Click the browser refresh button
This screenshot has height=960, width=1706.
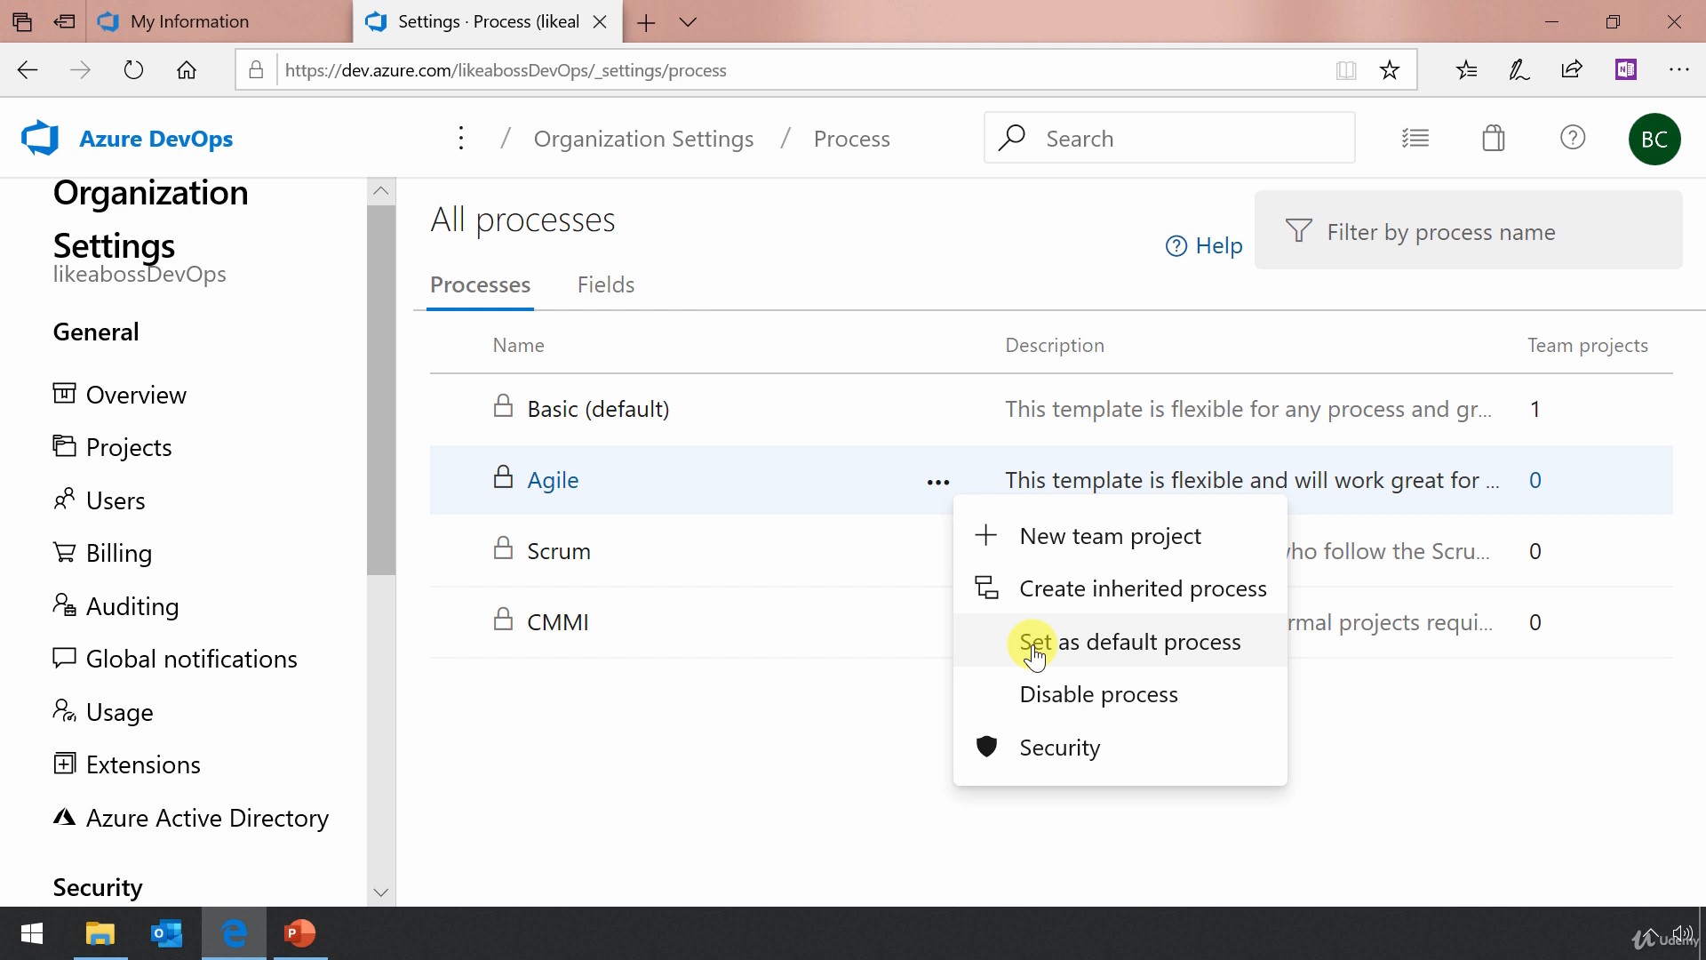[x=133, y=70]
